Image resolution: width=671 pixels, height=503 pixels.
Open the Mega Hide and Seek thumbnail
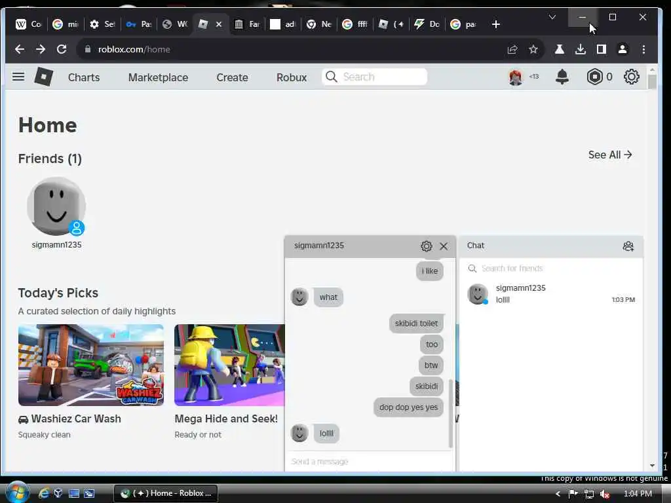click(229, 365)
